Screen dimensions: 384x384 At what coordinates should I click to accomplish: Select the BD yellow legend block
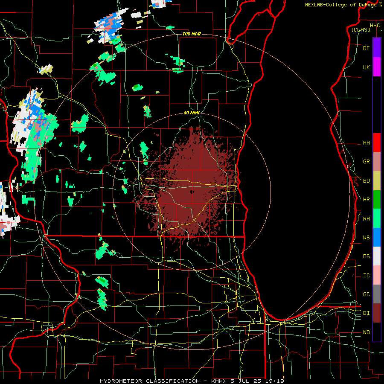pyautogui.click(x=377, y=181)
